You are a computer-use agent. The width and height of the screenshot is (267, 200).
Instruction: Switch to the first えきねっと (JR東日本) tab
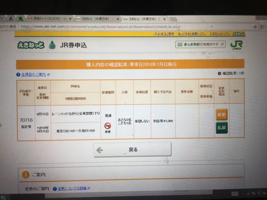click(96, 19)
